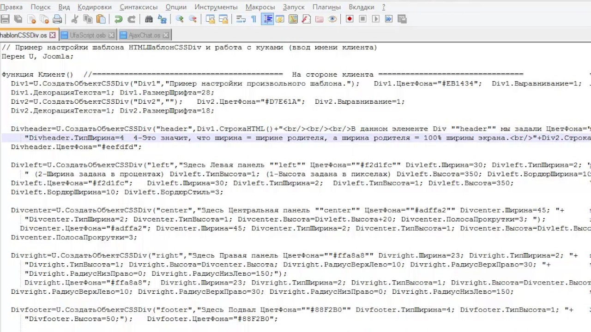The image size is (591, 332).
Task: Close current document via toolbar icon
Action: 31,19
